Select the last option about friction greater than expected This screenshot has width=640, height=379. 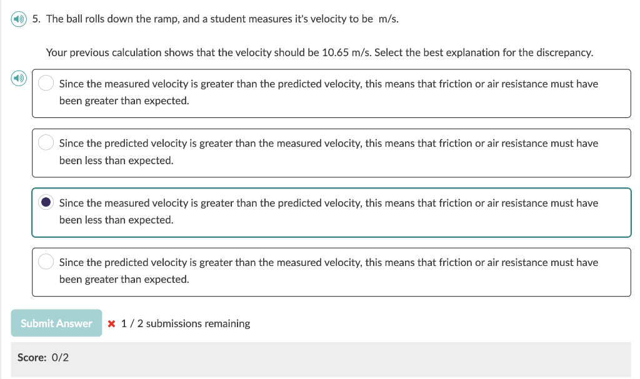[x=46, y=261]
